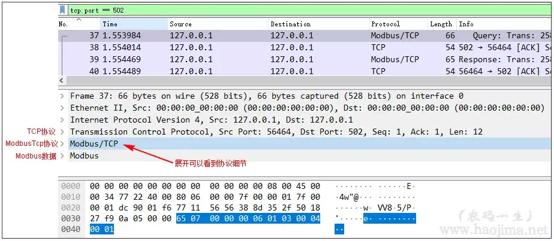The height and width of the screenshot is (241, 554).
Task: Click the horizontal scrollbar left arrow
Action: [x=62, y=81]
